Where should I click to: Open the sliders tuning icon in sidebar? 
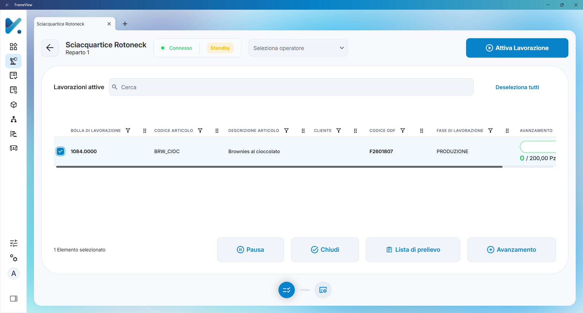tap(13, 243)
